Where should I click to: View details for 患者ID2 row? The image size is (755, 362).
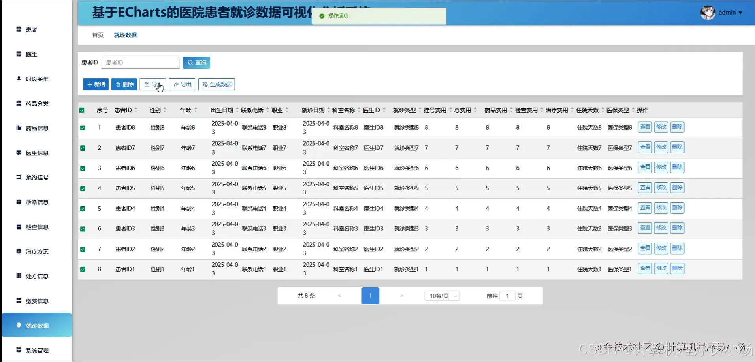point(645,249)
